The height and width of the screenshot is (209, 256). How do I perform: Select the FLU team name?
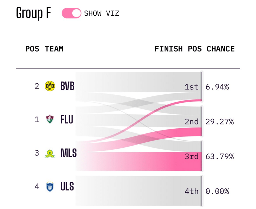point(67,119)
